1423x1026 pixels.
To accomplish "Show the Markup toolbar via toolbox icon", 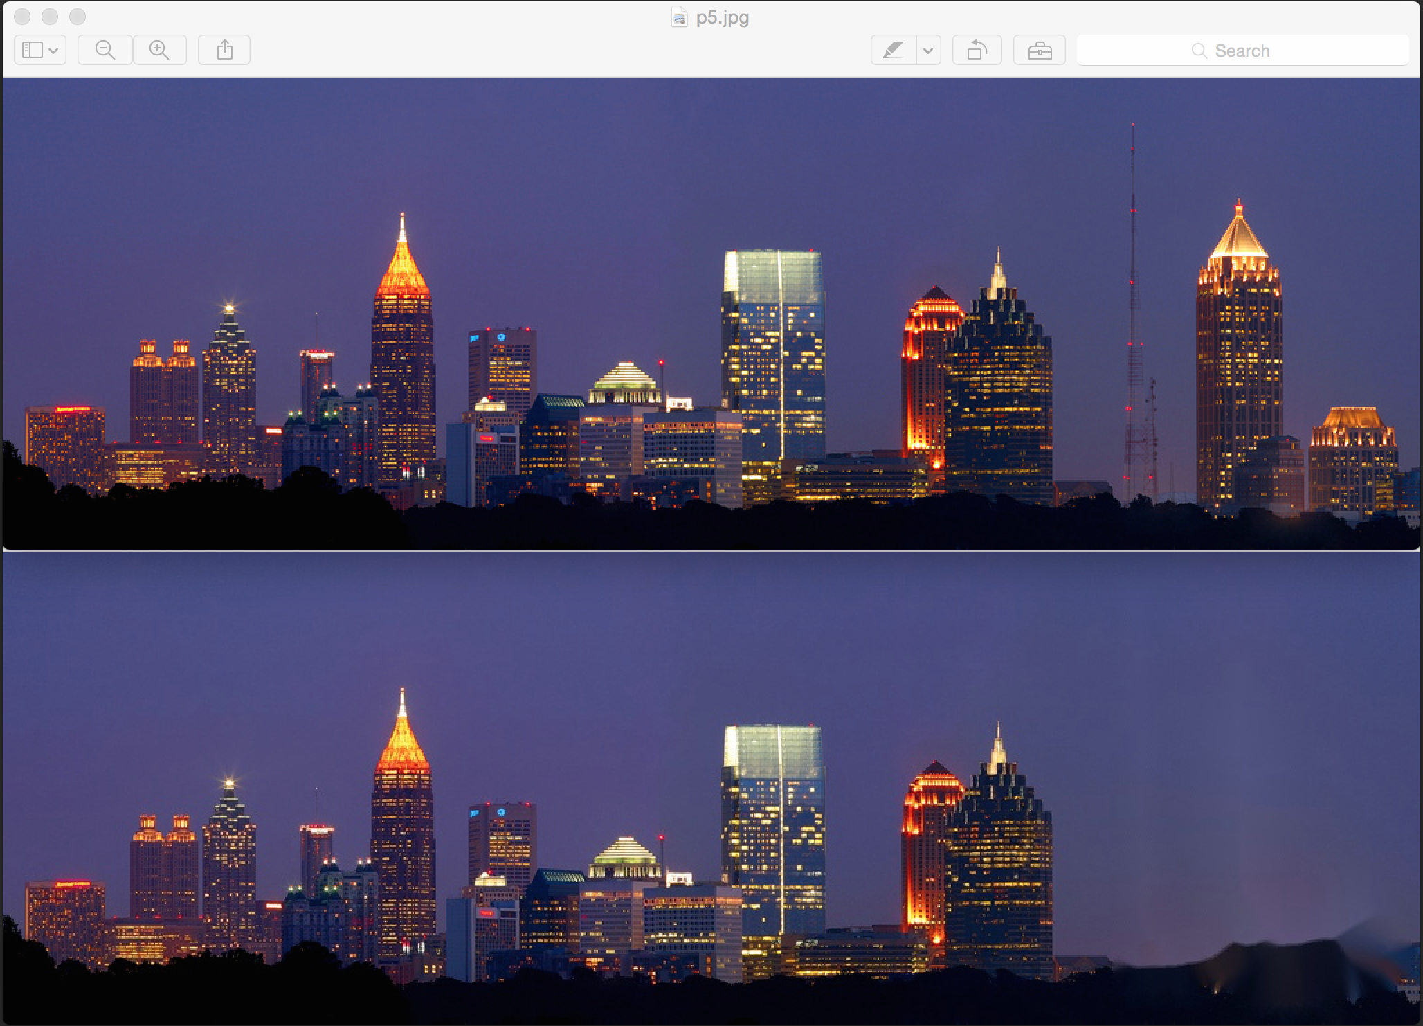I will (x=1040, y=50).
